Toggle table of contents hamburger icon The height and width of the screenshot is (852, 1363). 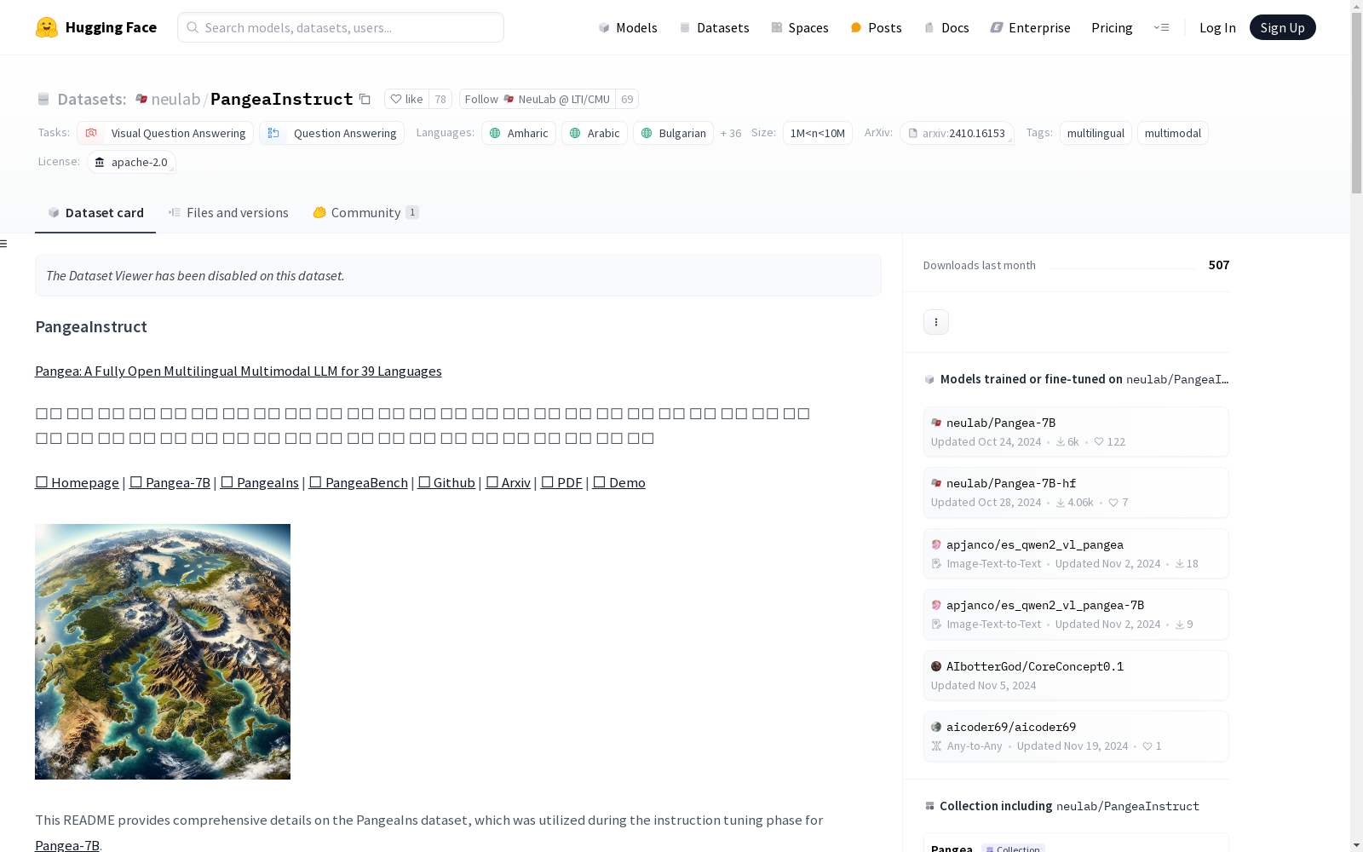coord(4,244)
